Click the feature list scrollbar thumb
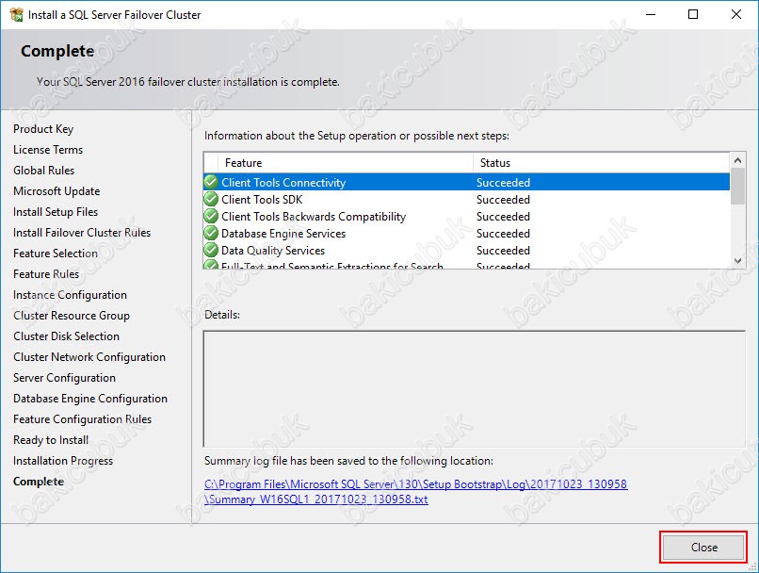 click(x=737, y=186)
